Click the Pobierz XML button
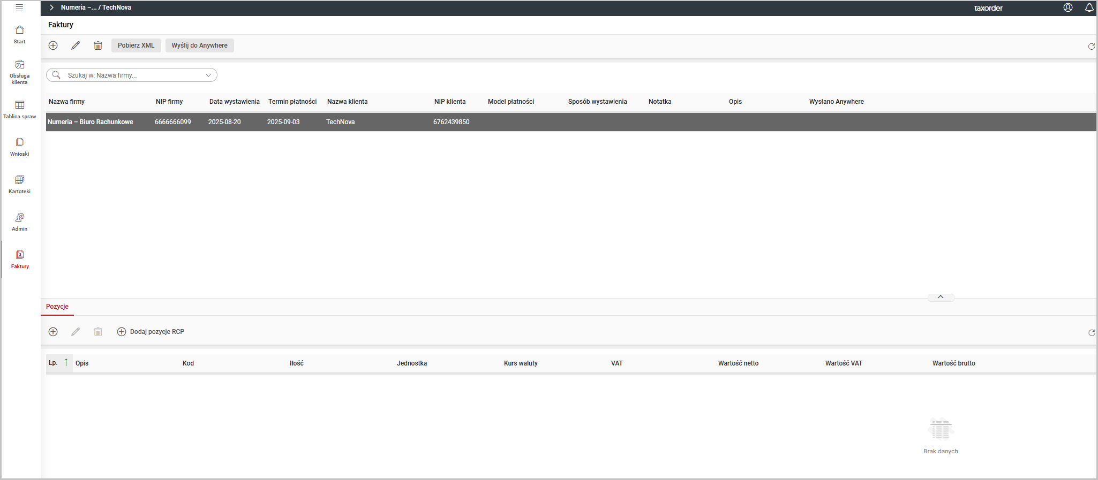Screen dimensions: 1098x480 click(136, 45)
